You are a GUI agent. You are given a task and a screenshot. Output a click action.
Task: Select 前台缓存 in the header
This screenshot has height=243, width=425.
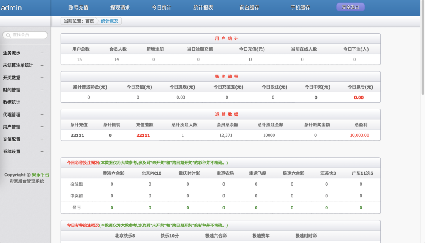[x=249, y=8]
